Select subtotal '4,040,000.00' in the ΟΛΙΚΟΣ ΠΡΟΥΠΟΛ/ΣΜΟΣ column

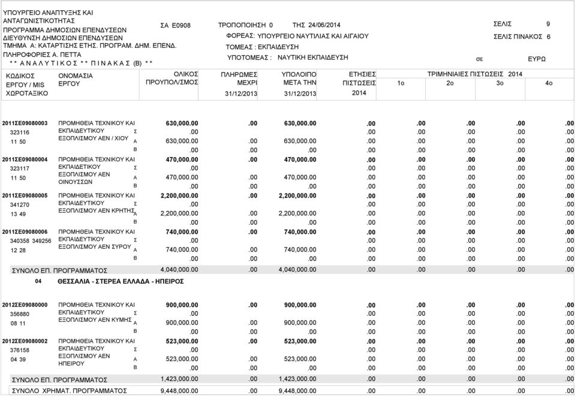click(x=179, y=270)
